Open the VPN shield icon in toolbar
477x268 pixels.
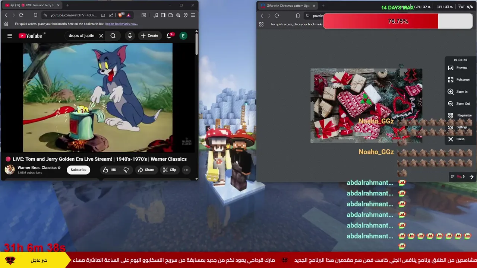tap(186, 15)
